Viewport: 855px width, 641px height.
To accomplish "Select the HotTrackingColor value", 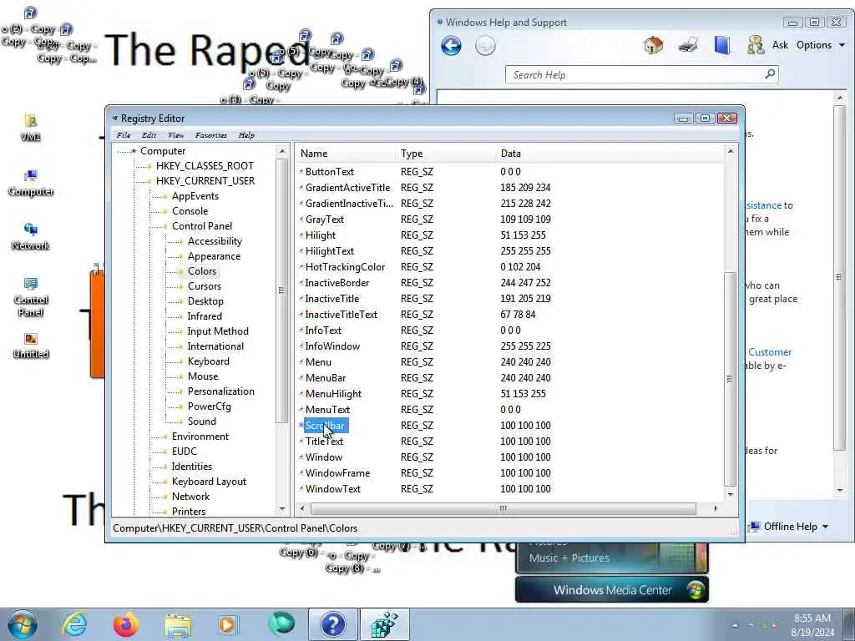I will 345,267.
